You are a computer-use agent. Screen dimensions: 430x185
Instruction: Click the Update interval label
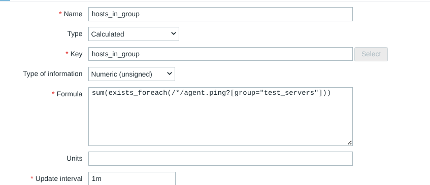coord(59,179)
